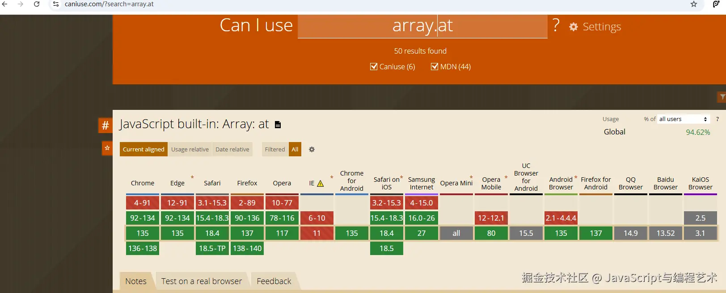Click the KaiOS 2.5 cell
This screenshot has height=293, width=726.
[701, 218]
